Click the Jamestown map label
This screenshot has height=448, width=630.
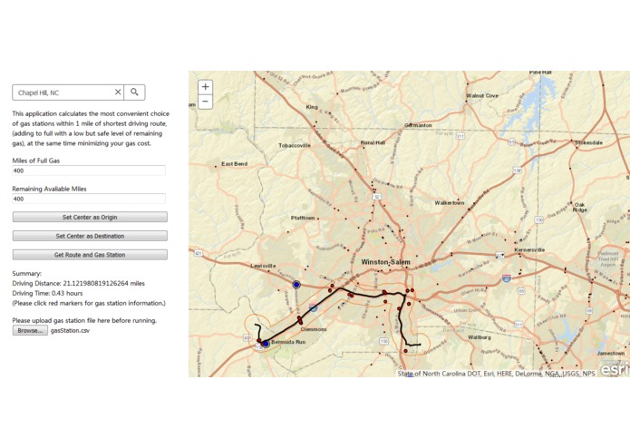click(611, 354)
